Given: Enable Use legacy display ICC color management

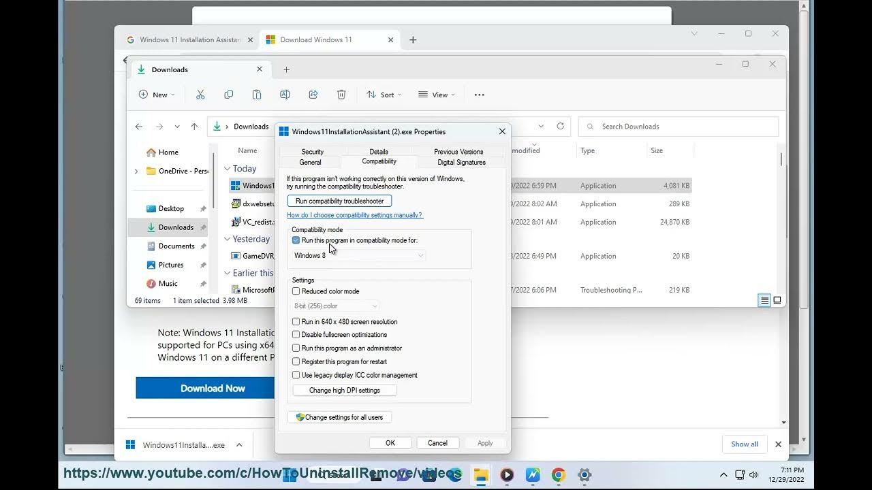Looking at the screenshot, I should 296,375.
